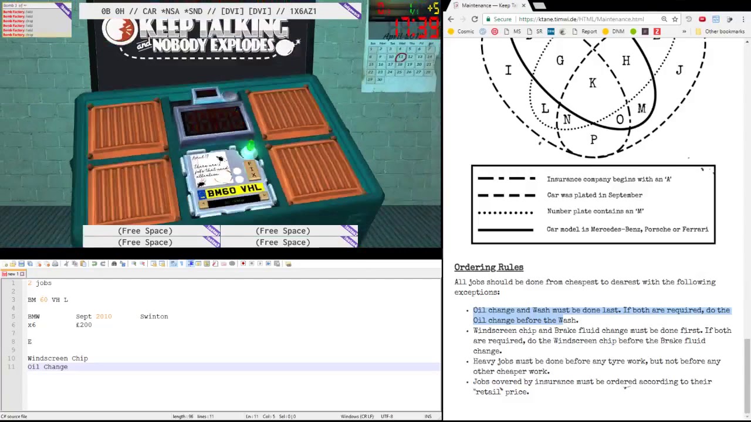Click the Open file icon in Notepad++
Viewport: 751px width, 422px height.
(12, 264)
